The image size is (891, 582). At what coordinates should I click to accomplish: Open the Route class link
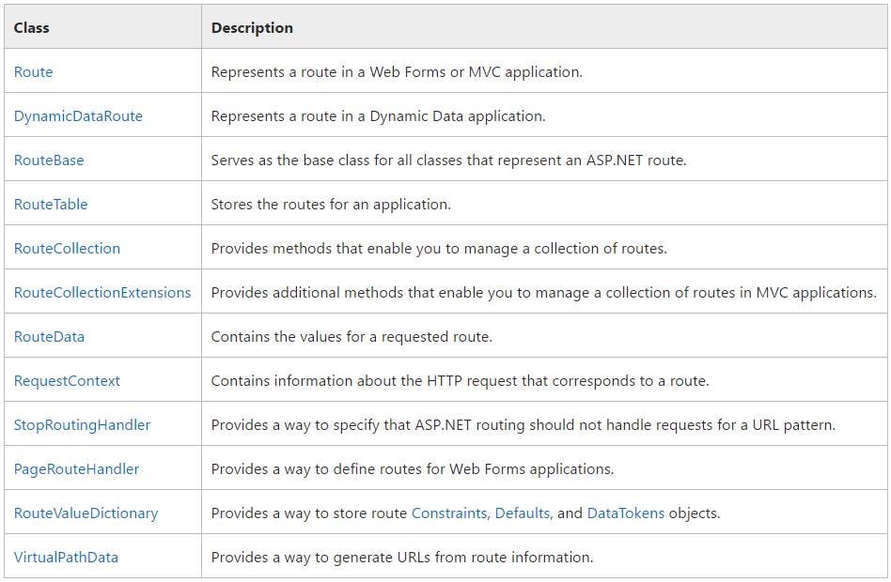tap(33, 72)
